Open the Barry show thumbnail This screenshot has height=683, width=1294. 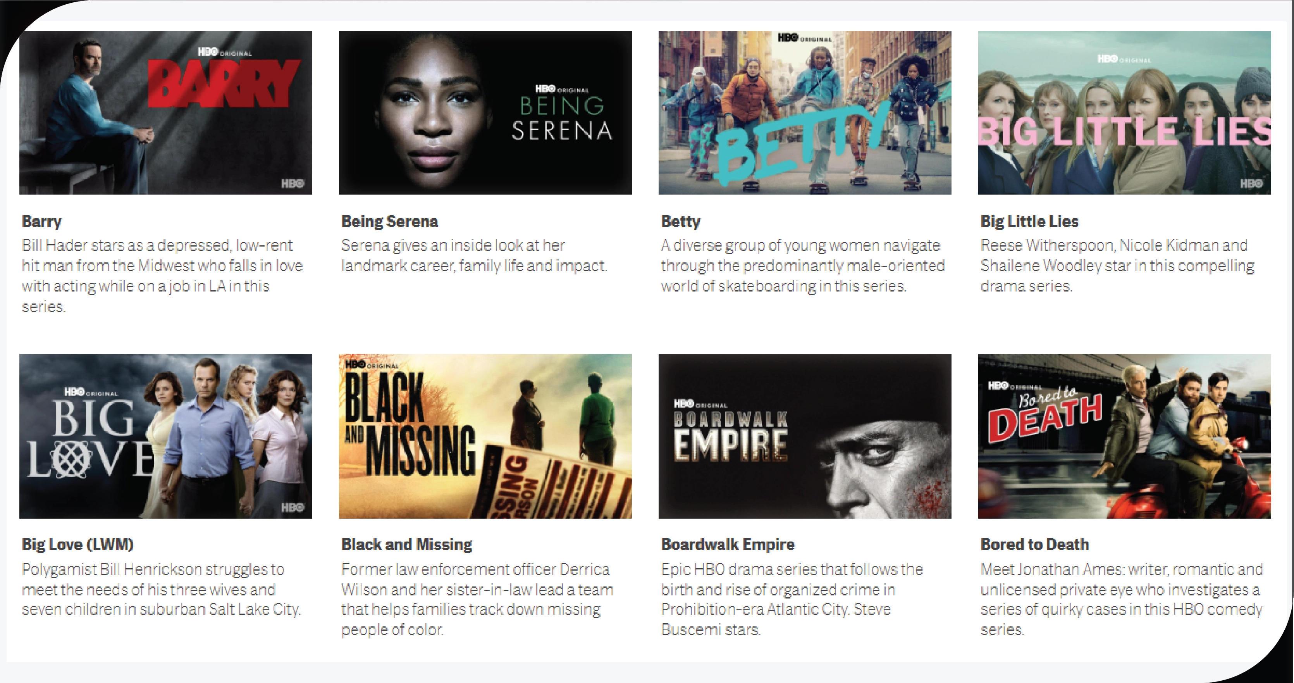166,112
